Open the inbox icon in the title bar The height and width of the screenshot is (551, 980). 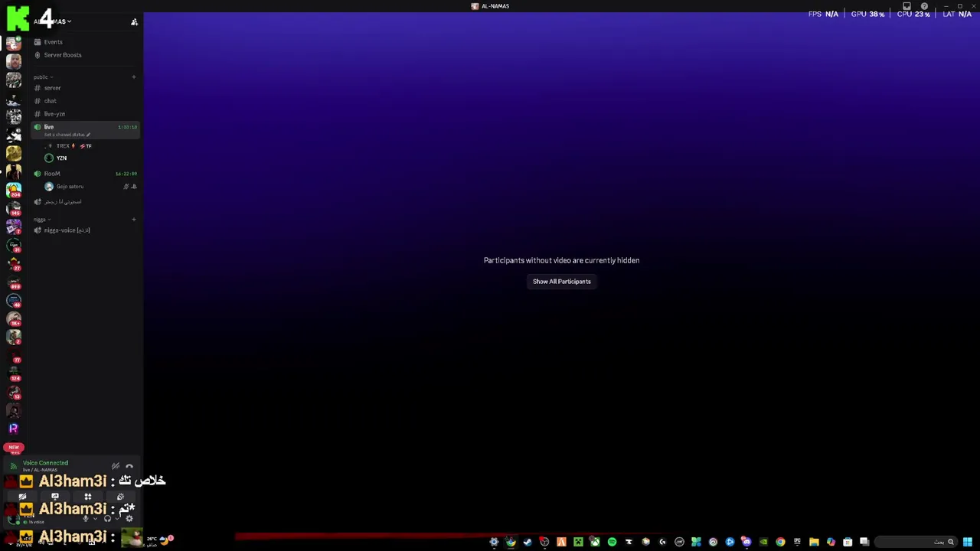(906, 6)
